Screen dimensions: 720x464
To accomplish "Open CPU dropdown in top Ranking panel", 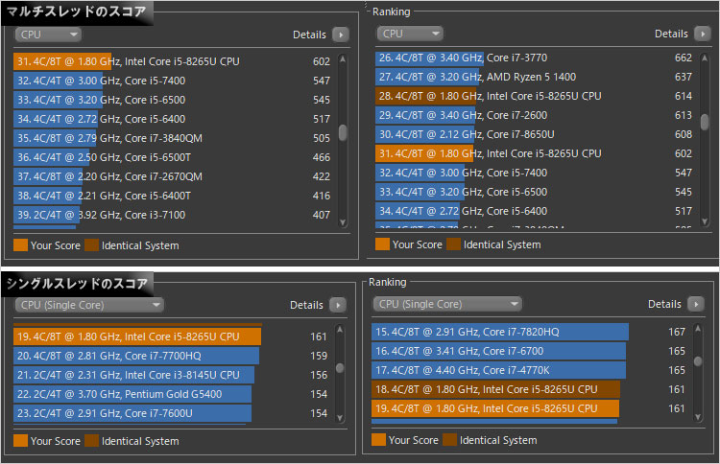I will coord(410,34).
